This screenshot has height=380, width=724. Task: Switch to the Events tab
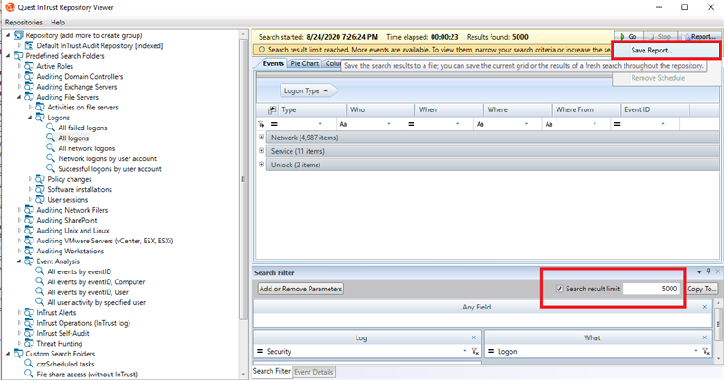273,63
